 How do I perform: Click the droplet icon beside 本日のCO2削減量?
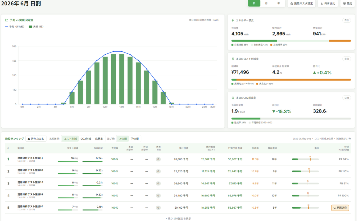[233, 98]
